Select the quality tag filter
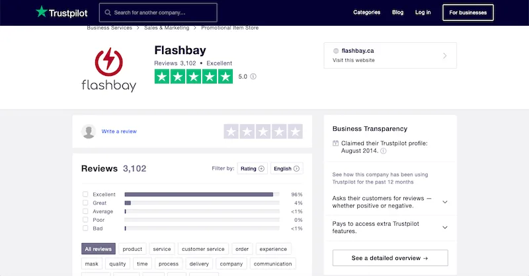The image size is (529, 276). 118,263
